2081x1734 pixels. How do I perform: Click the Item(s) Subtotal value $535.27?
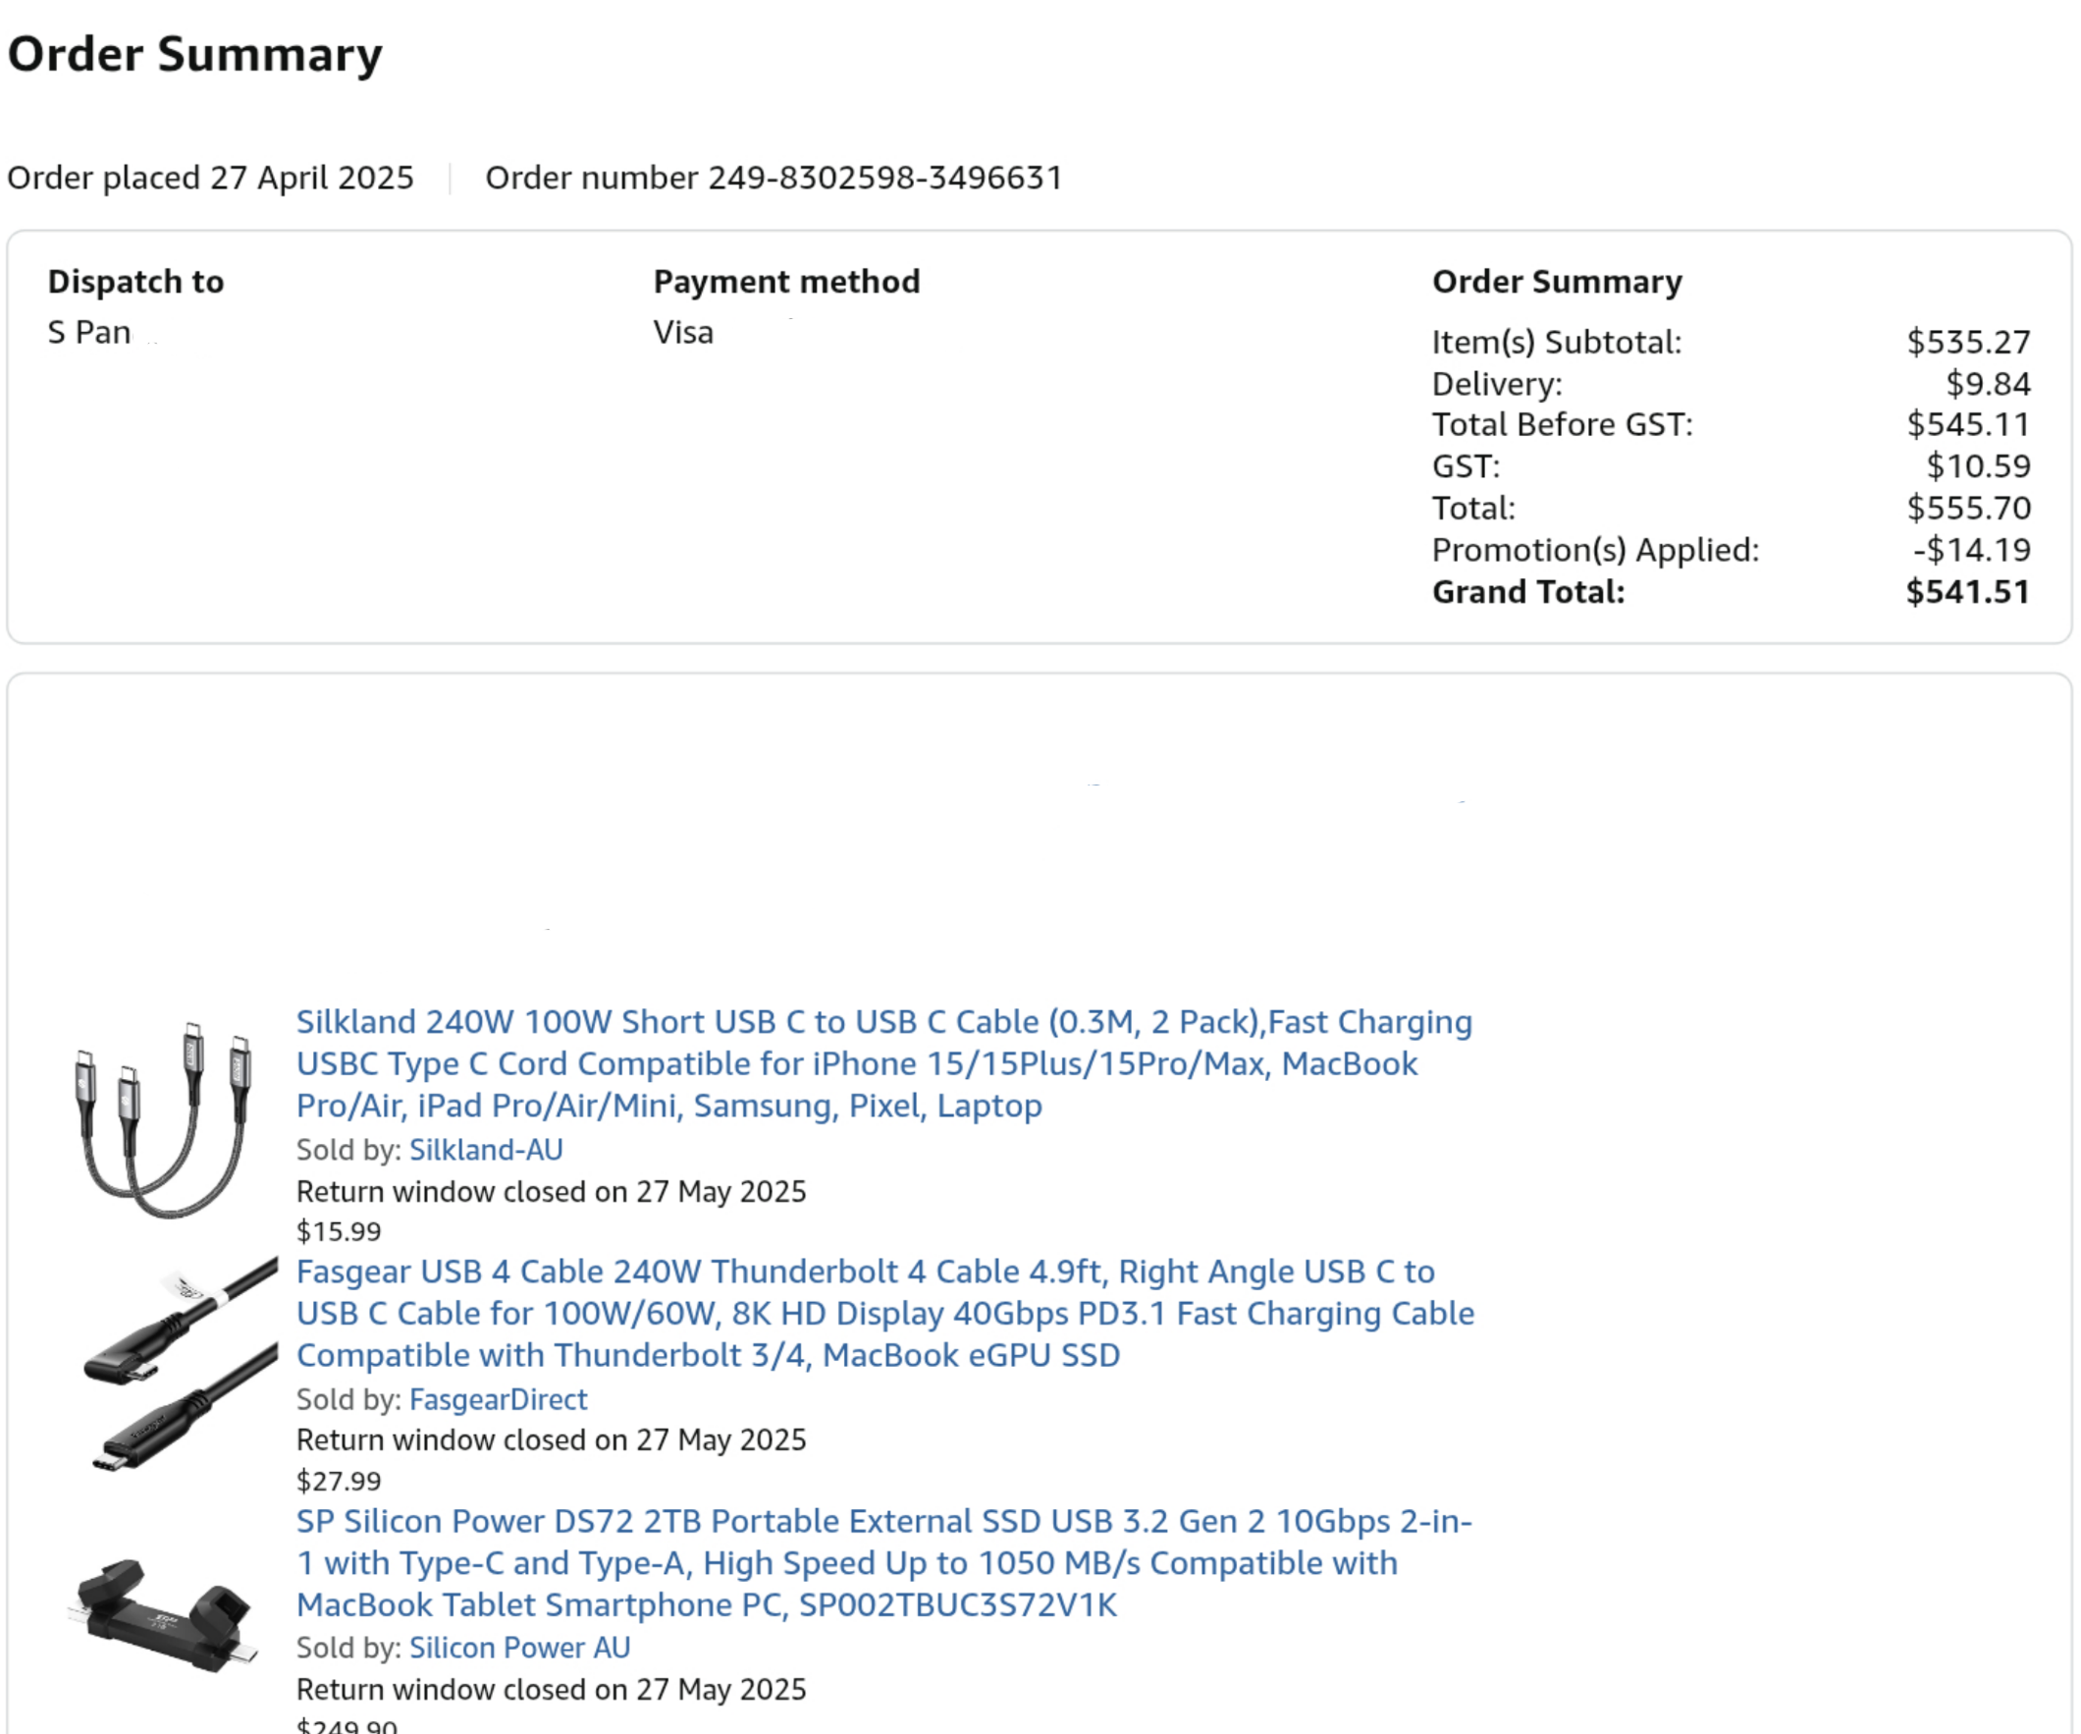tap(1968, 342)
